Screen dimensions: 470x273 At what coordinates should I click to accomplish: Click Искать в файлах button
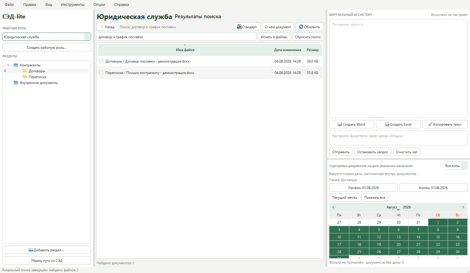click(x=274, y=37)
